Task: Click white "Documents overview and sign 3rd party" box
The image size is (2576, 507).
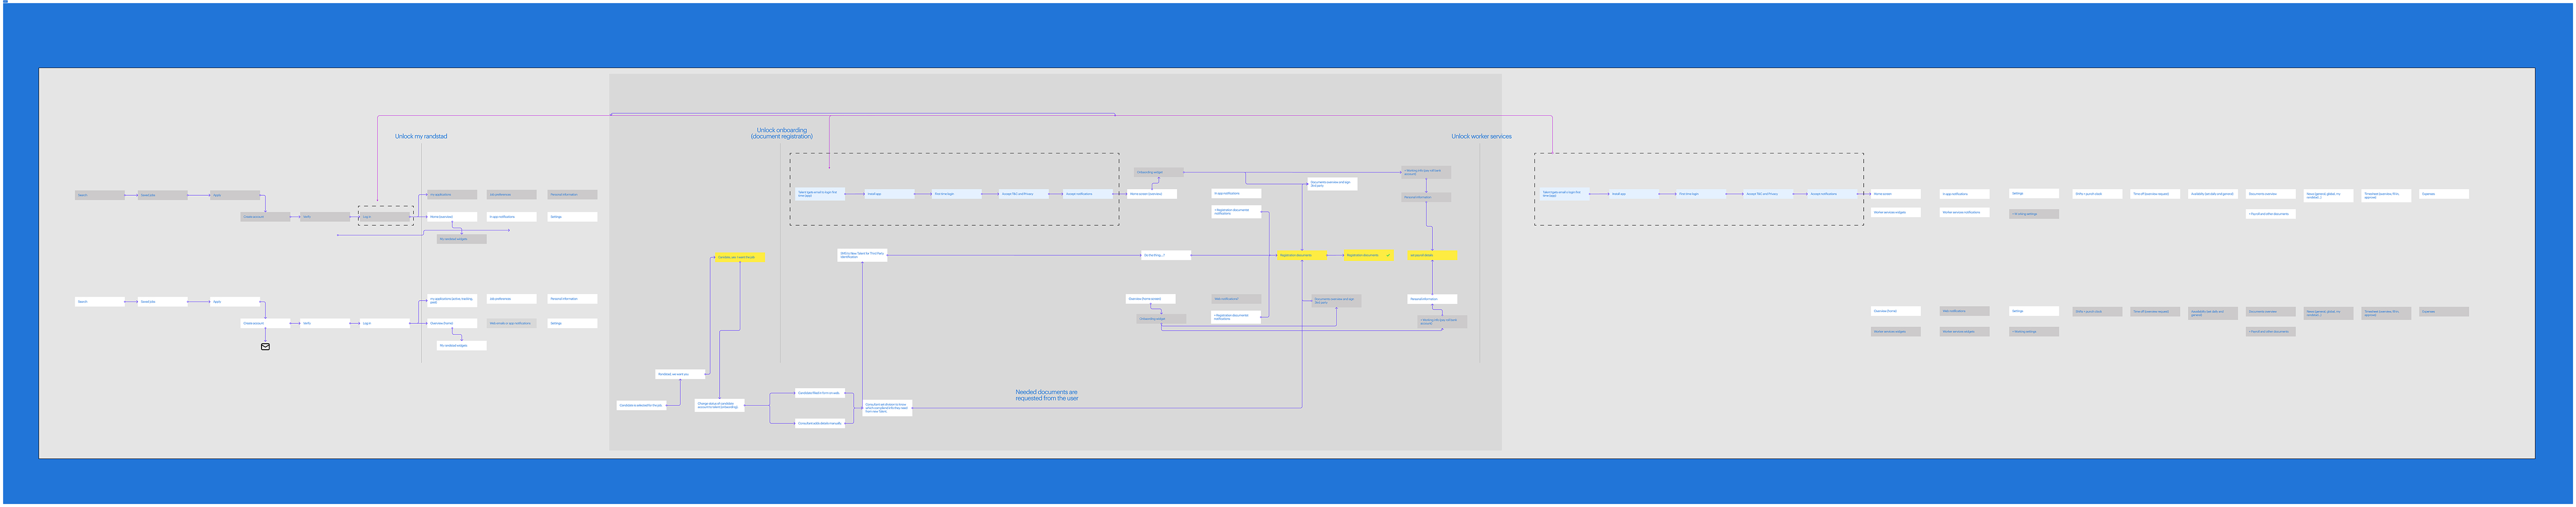Action: pos(1333,184)
